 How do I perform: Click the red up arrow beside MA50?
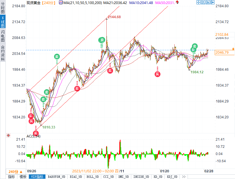pos(177,3)
